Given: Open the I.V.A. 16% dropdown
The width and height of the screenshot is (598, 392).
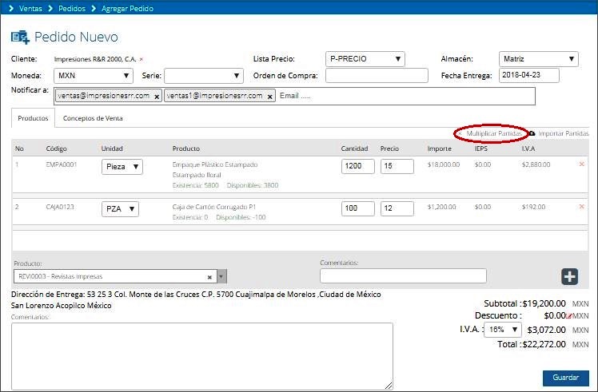Looking at the screenshot, I should point(503,330).
